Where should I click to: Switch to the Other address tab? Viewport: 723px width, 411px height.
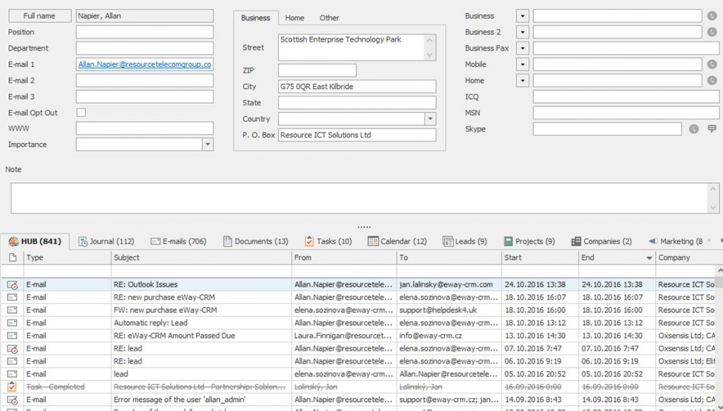pos(329,18)
